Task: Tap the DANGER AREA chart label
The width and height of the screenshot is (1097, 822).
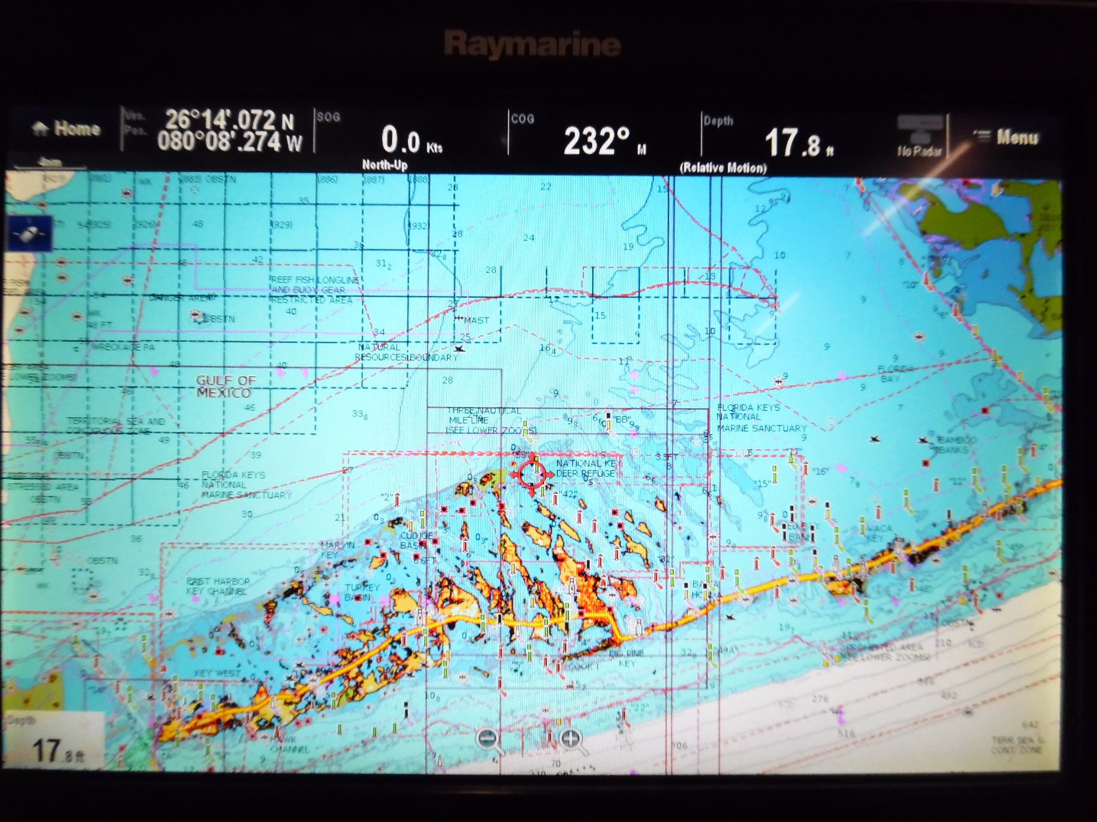Action: (x=182, y=298)
